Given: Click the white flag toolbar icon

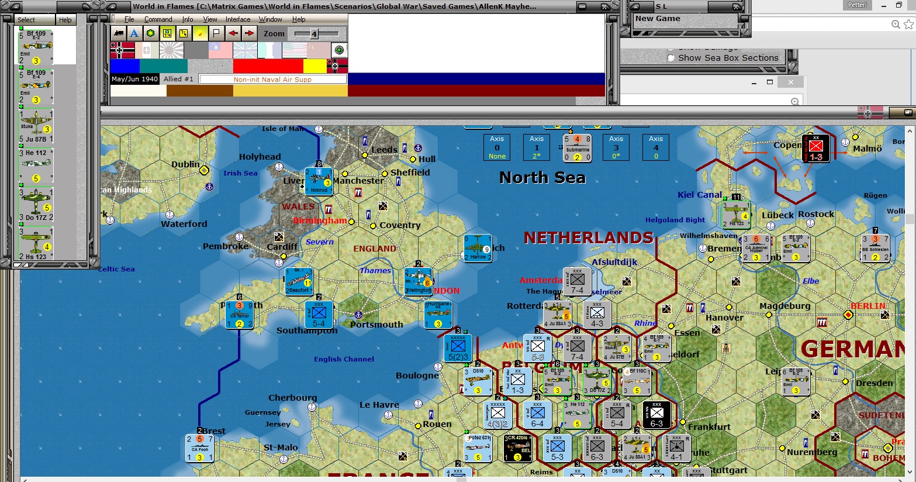Looking at the screenshot, I should tap(216, 33).
